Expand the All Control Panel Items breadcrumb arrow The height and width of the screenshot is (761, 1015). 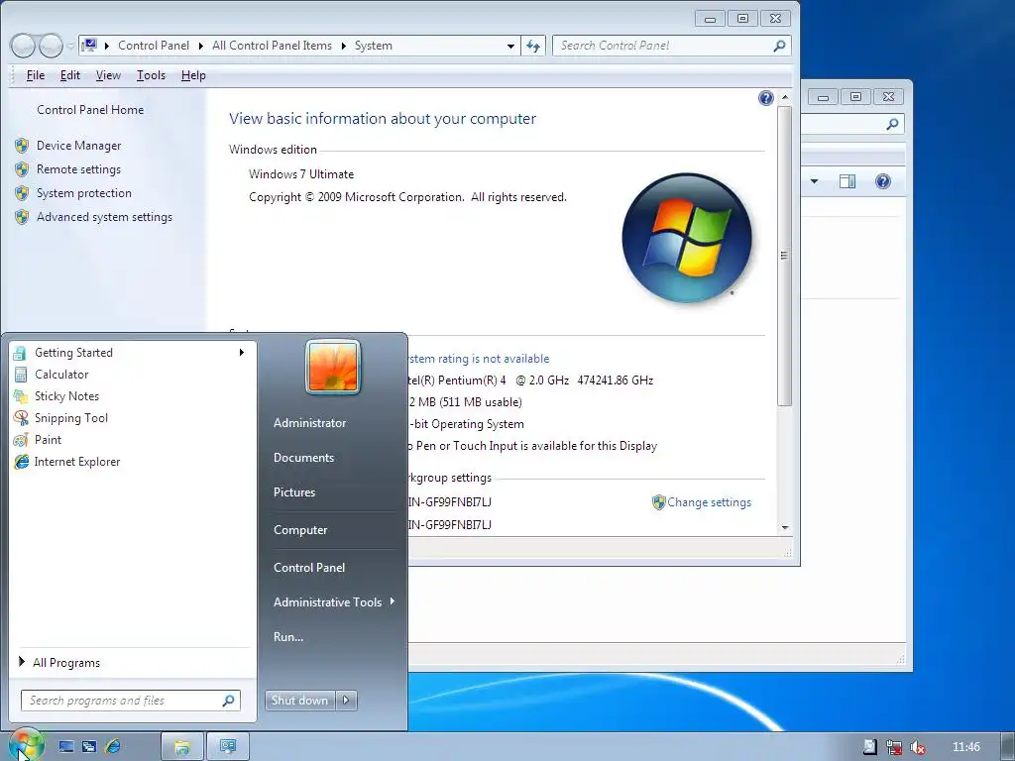(343, 46)
